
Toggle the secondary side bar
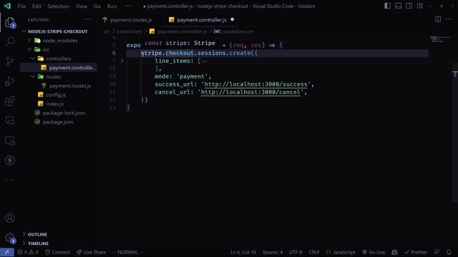[x=409, y=6]
